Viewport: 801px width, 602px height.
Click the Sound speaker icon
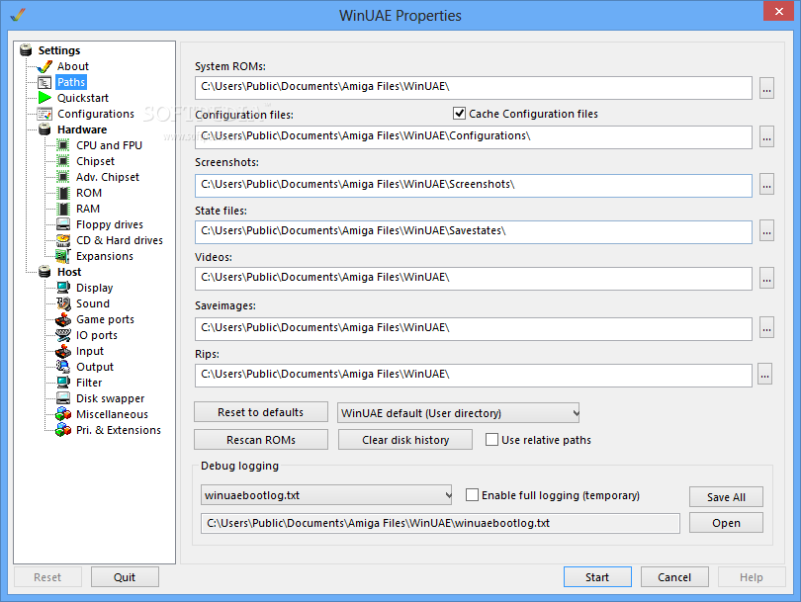click(x=63, y=303)
